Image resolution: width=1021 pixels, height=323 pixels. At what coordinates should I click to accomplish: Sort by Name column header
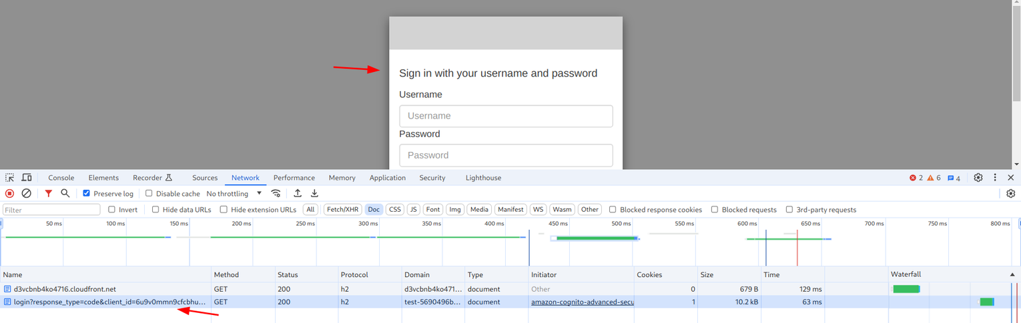105,274
